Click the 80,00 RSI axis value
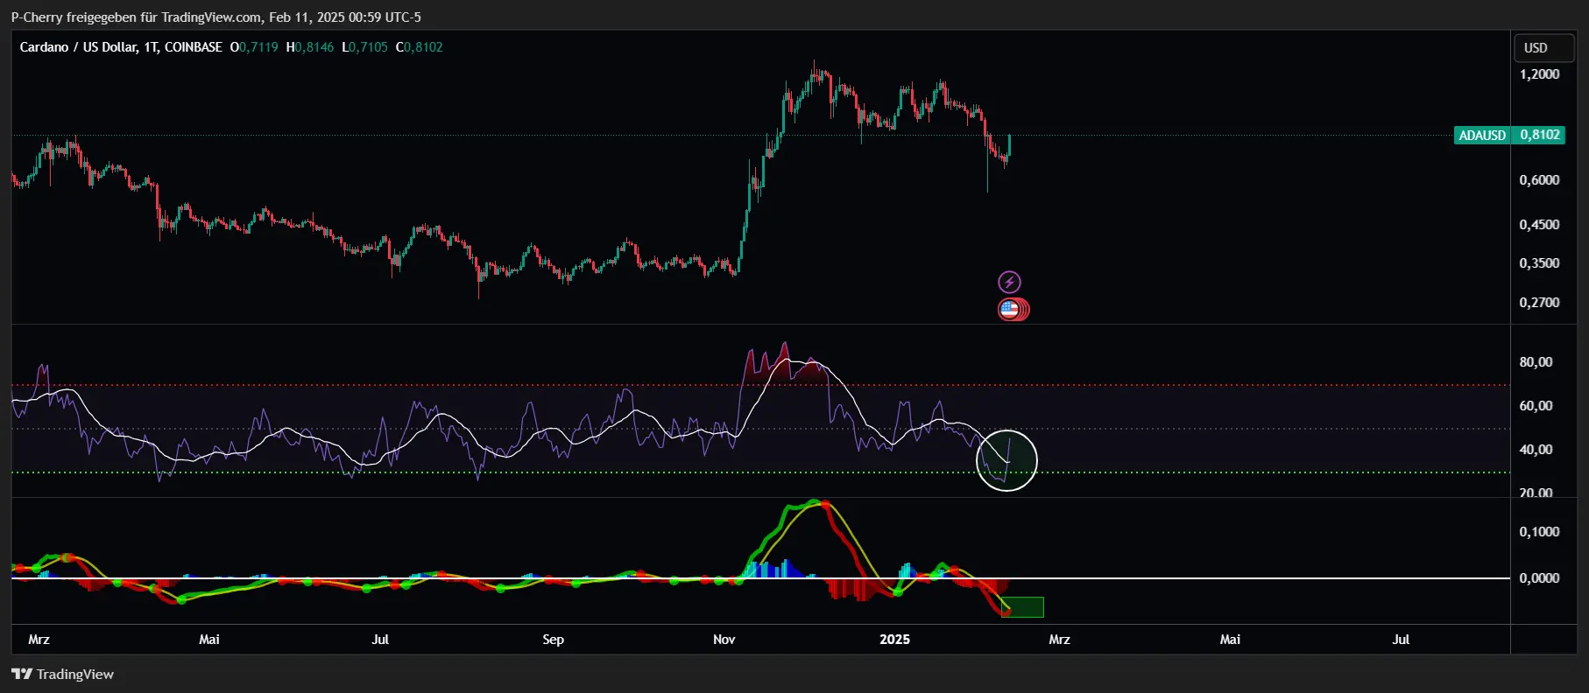Viewport: 1589px width, 693px height. (x=1536, y=362)
